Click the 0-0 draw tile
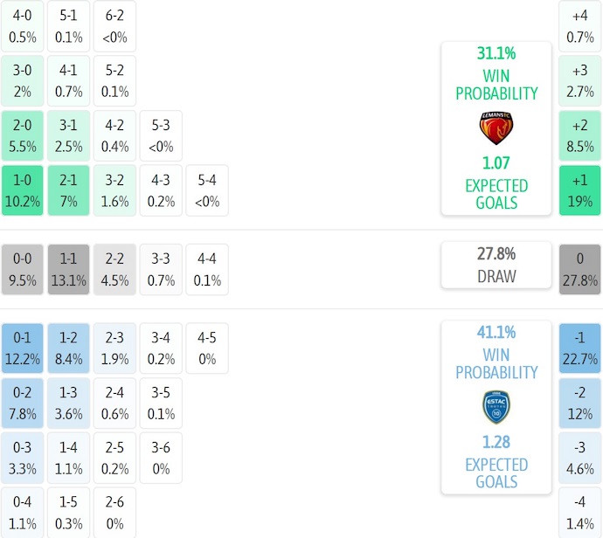603x538 pixels. coord(23,269)
